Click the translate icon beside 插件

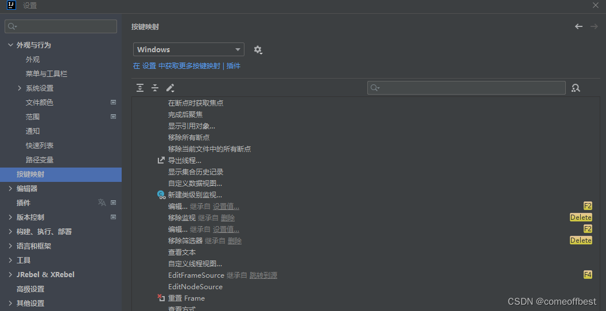point(102,203)
